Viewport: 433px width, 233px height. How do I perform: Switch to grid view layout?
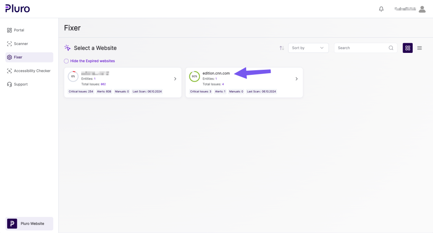pos(408,48)
